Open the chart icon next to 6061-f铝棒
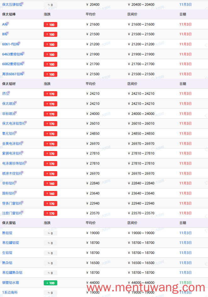208x297 pixels. pos(19,43)
